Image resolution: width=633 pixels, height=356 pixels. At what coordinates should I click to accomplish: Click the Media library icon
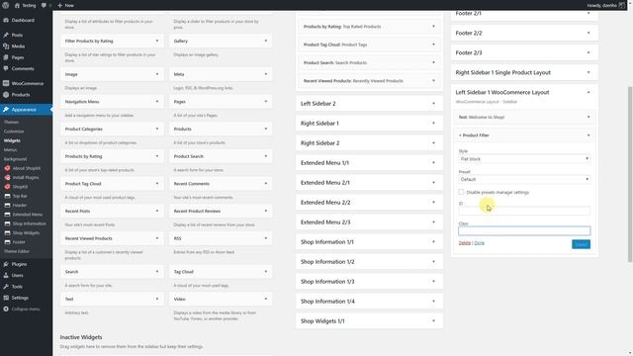point(6,46)
